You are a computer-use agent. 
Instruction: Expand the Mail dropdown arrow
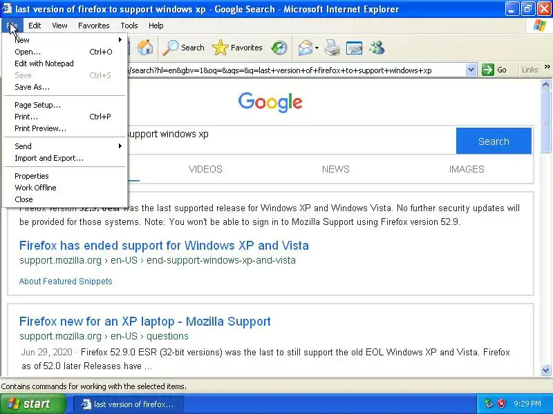click(x=317, y=48)
